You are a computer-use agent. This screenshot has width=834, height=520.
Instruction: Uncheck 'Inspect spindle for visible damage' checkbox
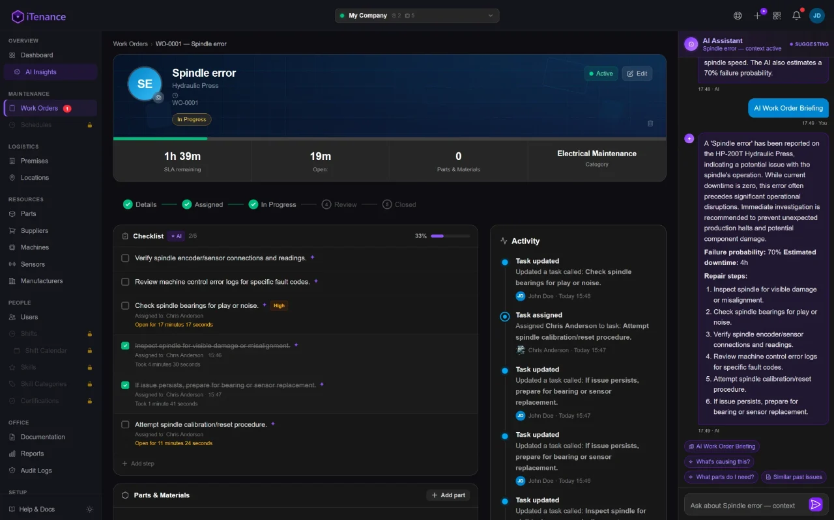tap(125, 346)
